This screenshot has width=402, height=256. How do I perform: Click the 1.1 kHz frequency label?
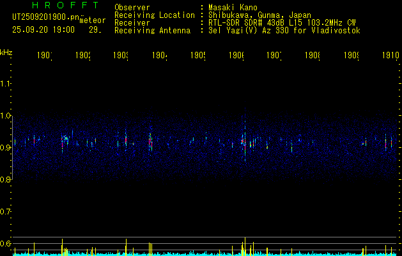[x=5, y=84]
